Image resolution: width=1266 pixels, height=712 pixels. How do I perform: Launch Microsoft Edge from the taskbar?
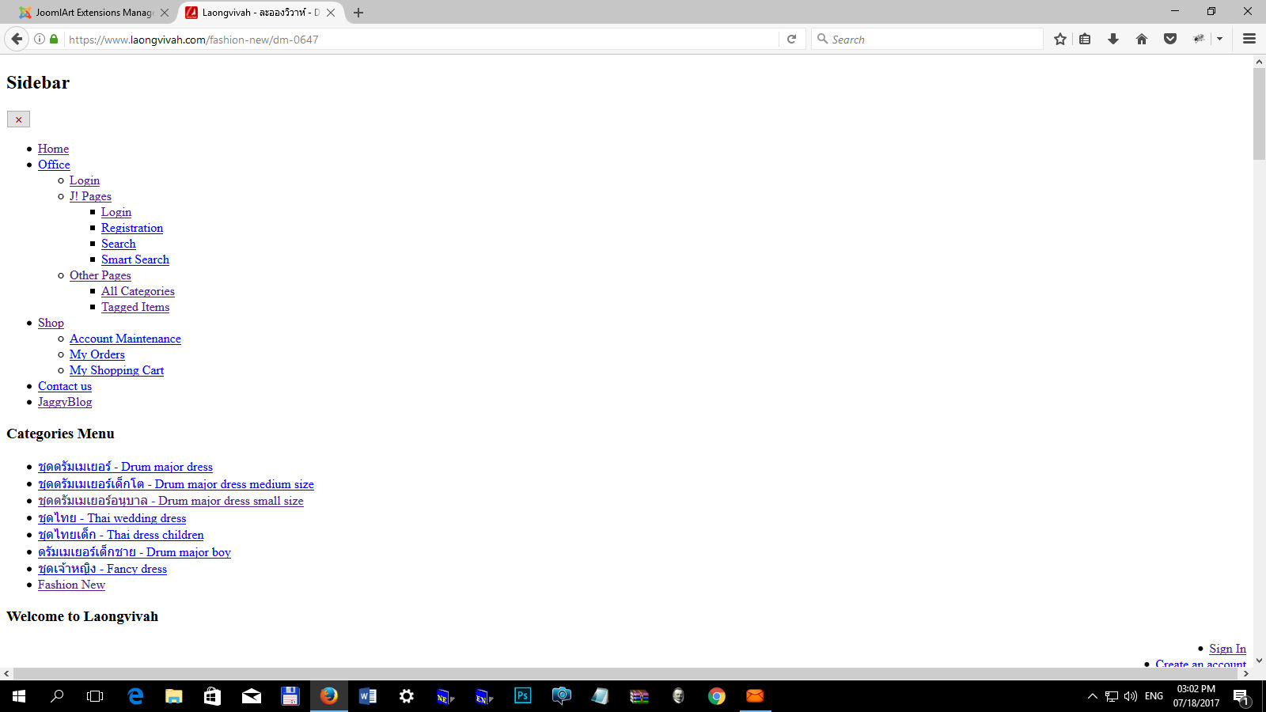(x=135, y=696)
